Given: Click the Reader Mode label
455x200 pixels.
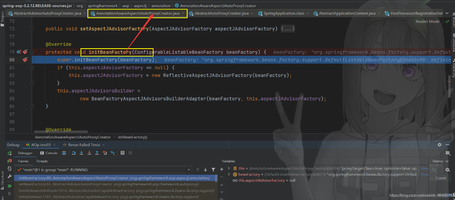Looking at the screenshot, I should point(427,21).
